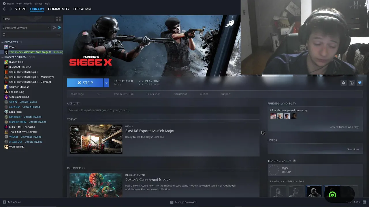Open game info icon
369x207 pixels.
click(351, 83)
